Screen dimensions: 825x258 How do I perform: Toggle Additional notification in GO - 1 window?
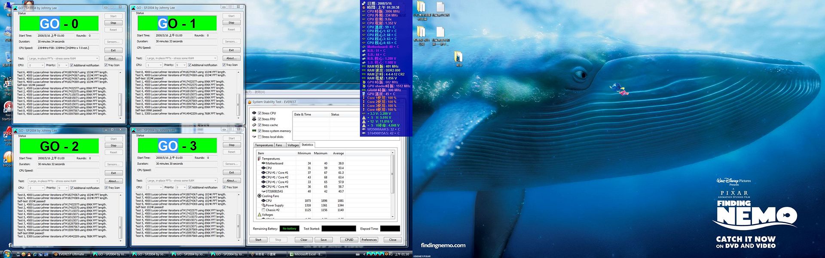click(x=189, y=65)
